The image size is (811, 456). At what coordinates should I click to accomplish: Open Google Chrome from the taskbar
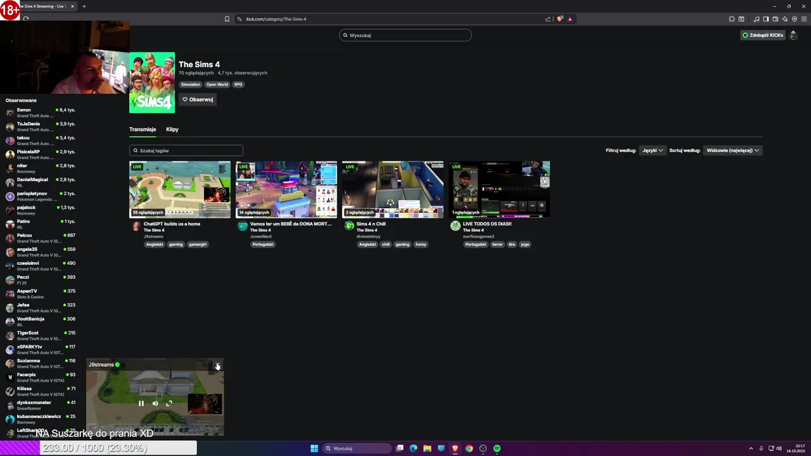point(469,448)
